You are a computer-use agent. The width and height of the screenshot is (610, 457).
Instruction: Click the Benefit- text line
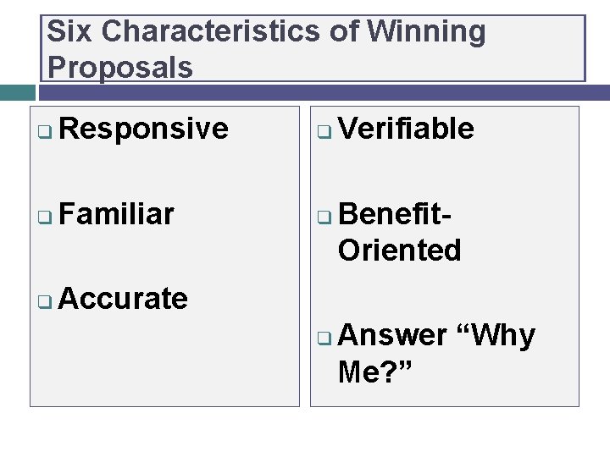[x=395, y=214]
